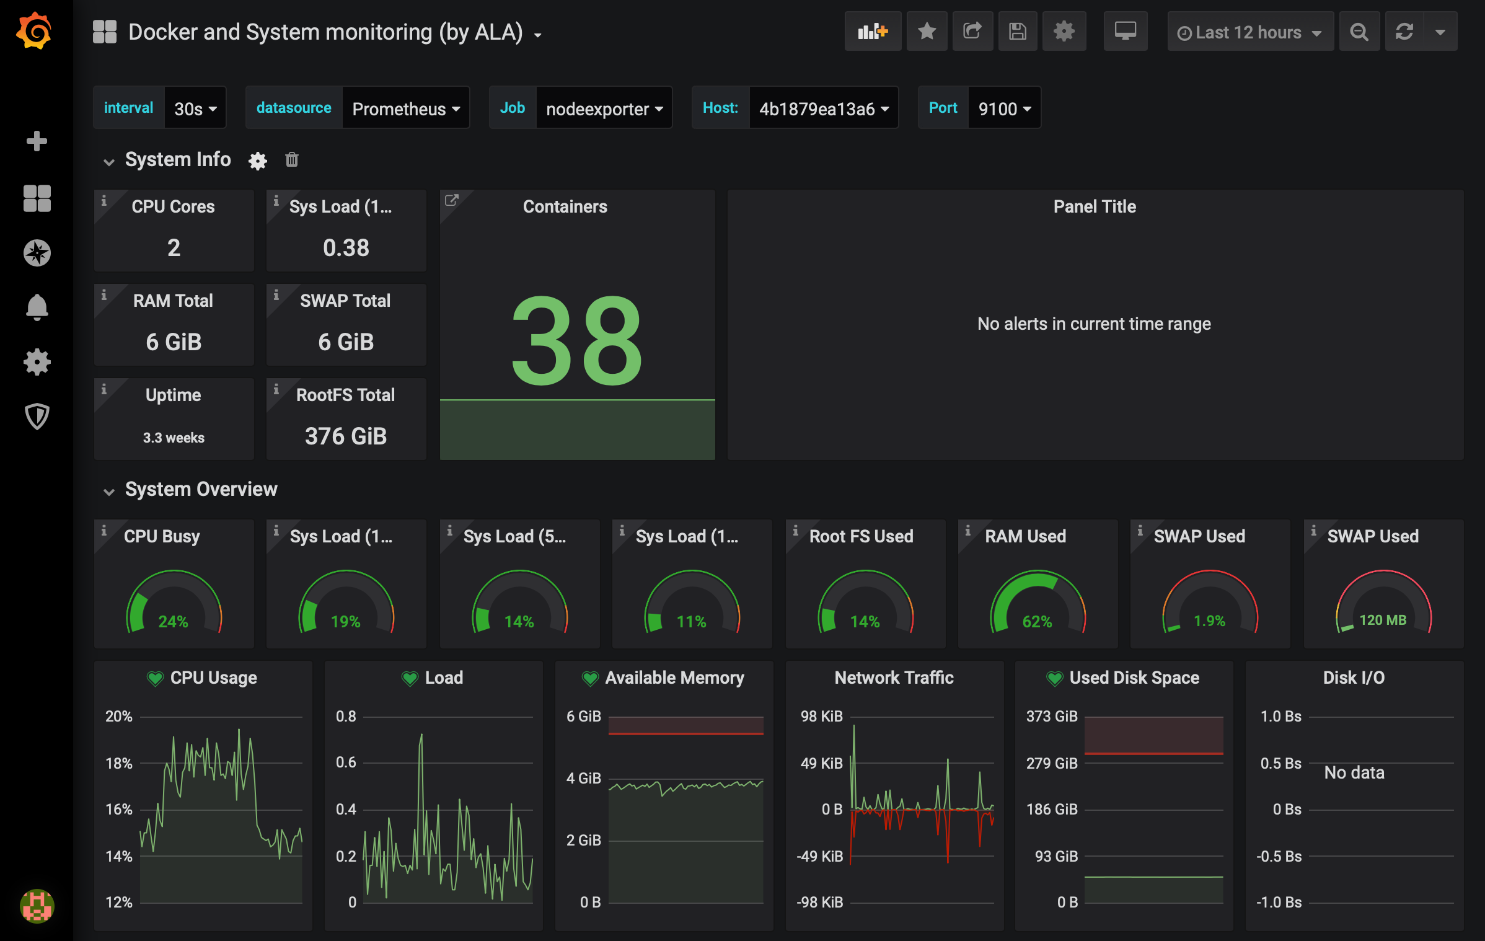
Task: Click the zoom out time range icon
Action: pyautogui.click(x=1359, y=32)
